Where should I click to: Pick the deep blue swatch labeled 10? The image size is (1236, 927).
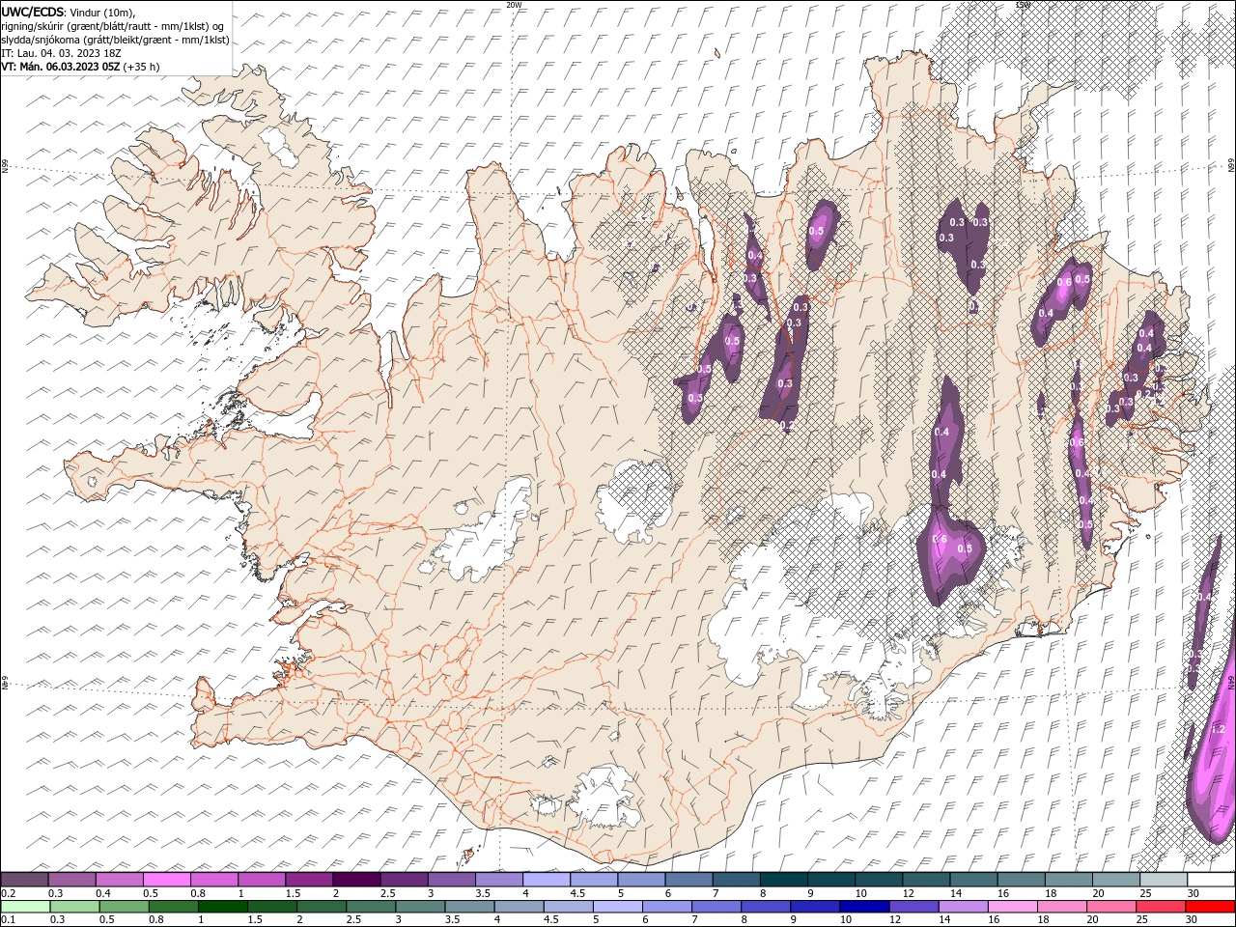(863, 907)
